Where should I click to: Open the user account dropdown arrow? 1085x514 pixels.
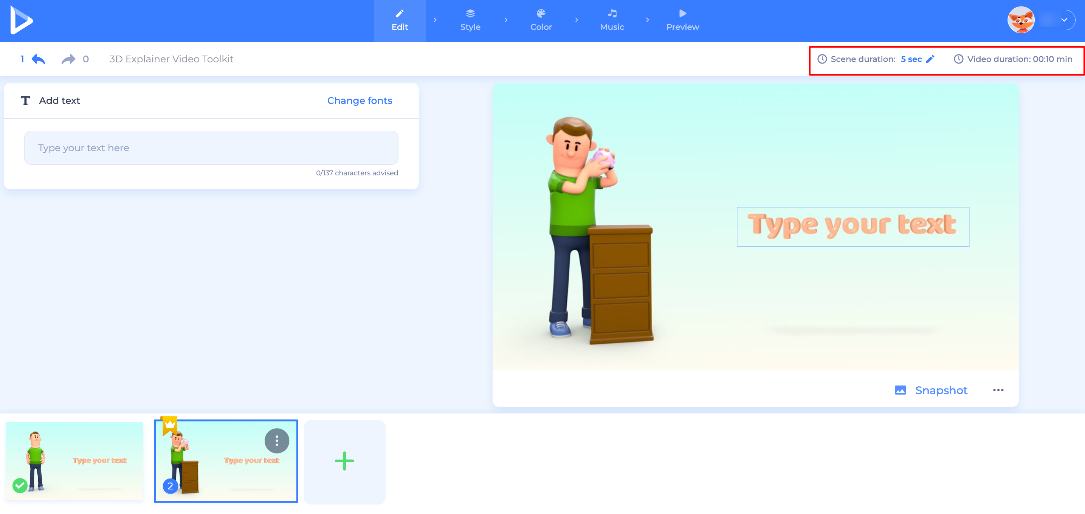coord(1064,20)
